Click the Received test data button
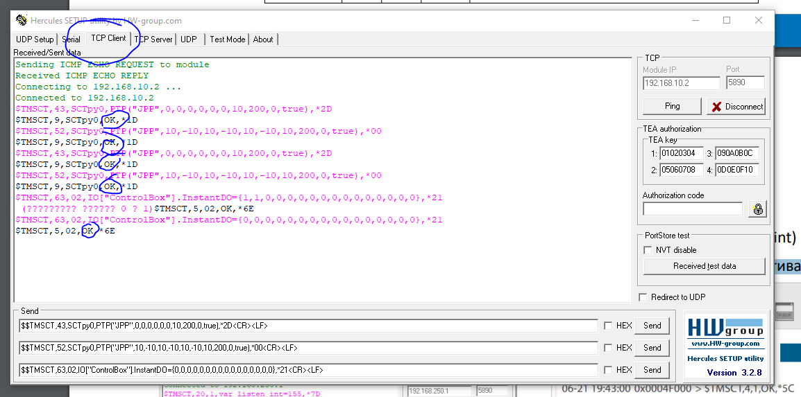 coord(704,266)
